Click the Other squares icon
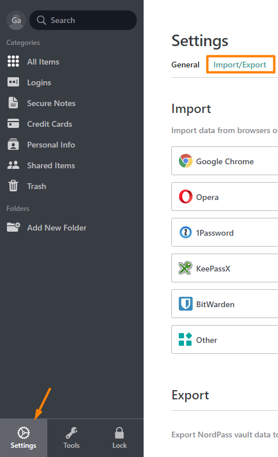This screenshot has width=278, height=457. 185,339
